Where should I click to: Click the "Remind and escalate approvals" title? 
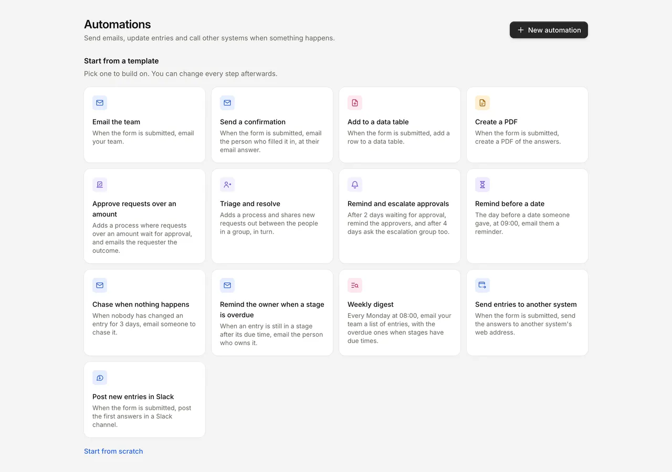[398, 203]
